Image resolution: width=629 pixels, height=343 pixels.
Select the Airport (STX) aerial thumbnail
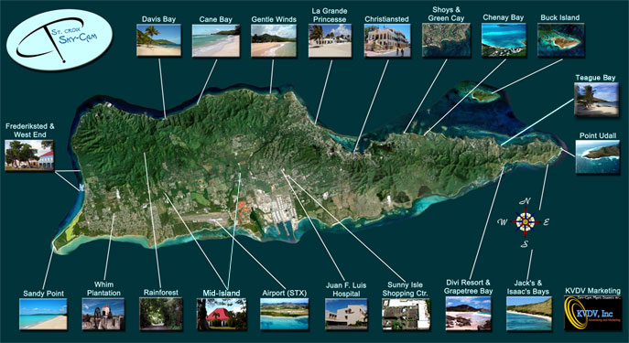point(285,314)
